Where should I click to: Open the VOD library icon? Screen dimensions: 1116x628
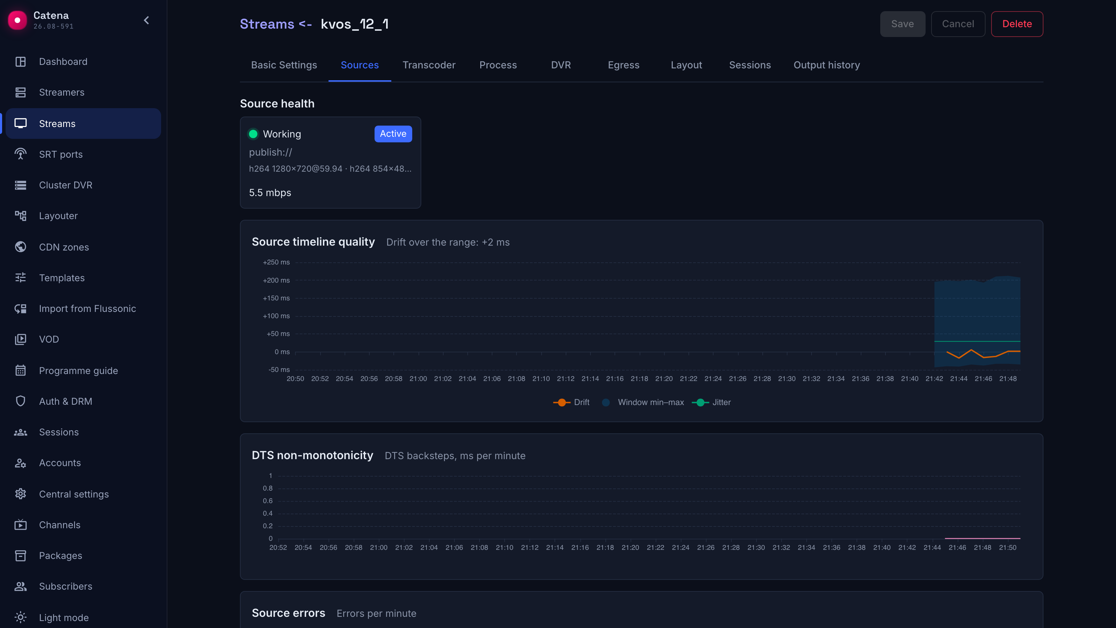pos(20,339)
